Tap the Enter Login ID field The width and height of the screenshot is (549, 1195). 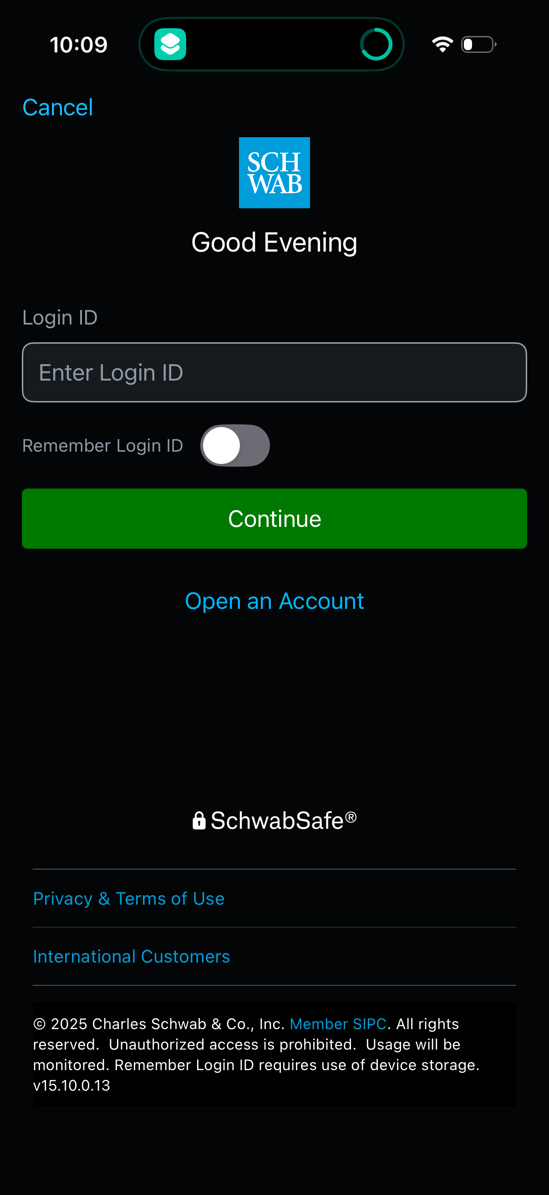[x=274, y=371]
